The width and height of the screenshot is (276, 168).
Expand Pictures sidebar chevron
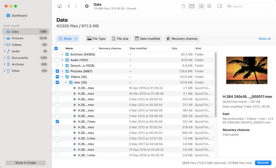pos(4,38)
